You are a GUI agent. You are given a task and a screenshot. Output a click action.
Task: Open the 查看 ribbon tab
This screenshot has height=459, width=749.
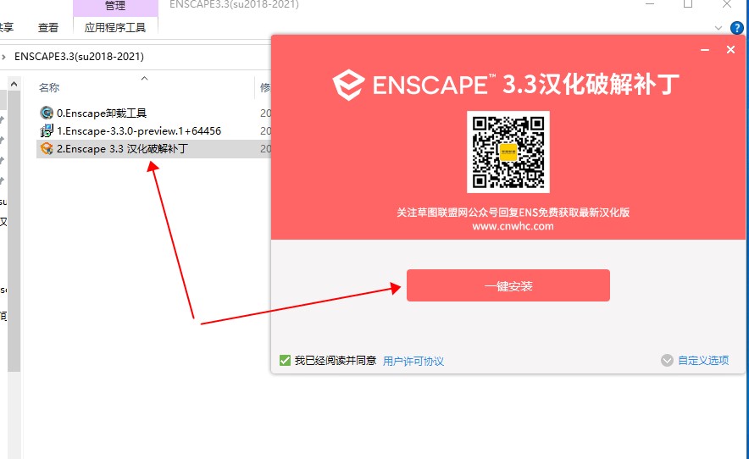point(48,28)
